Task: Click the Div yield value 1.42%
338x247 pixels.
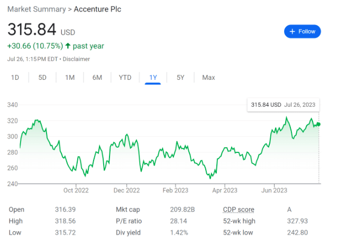Action: [x=179, y=233]
